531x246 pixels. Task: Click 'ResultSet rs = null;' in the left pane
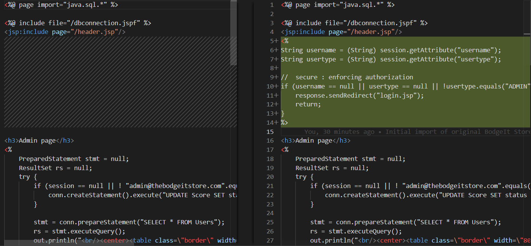(x=55, y=168)
